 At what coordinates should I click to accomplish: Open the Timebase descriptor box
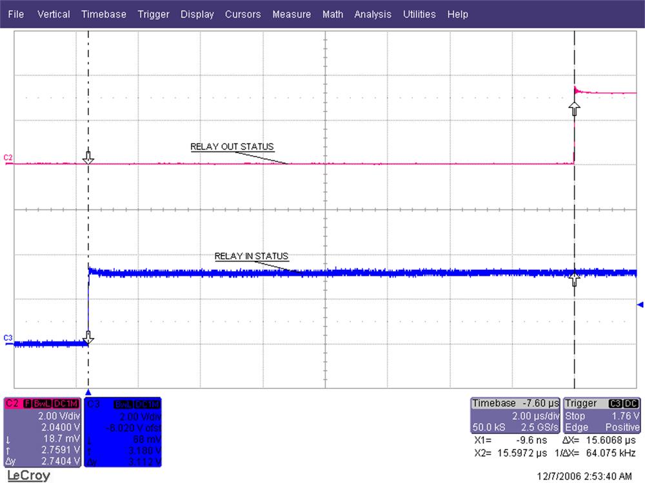pos(515,415)
